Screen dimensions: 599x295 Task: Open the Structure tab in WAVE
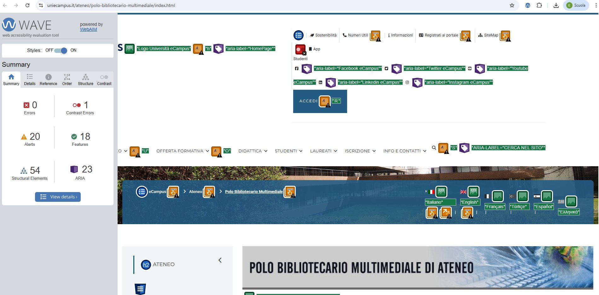click(x=85, y=80)
